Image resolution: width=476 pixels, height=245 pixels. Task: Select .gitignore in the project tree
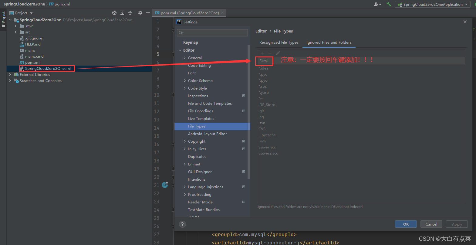33,38
